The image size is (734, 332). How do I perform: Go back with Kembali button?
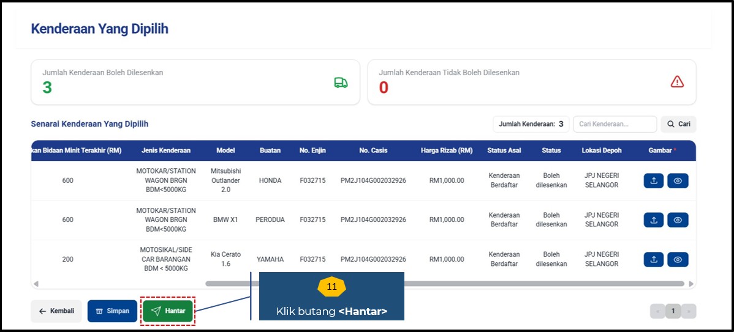(x=56, y=311)
